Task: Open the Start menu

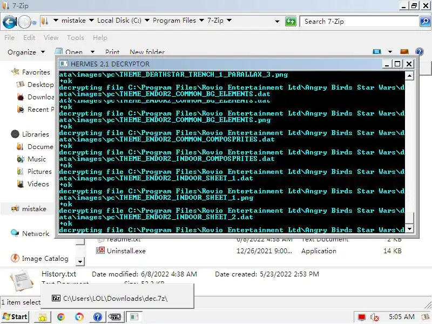Action: pyautogui.click(x=15, y=317)
